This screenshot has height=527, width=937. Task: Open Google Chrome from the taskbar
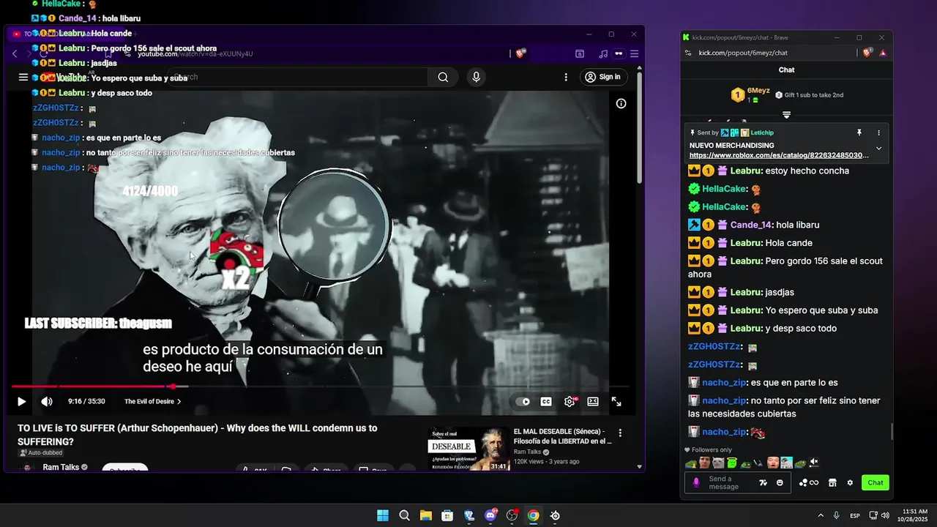533,515
